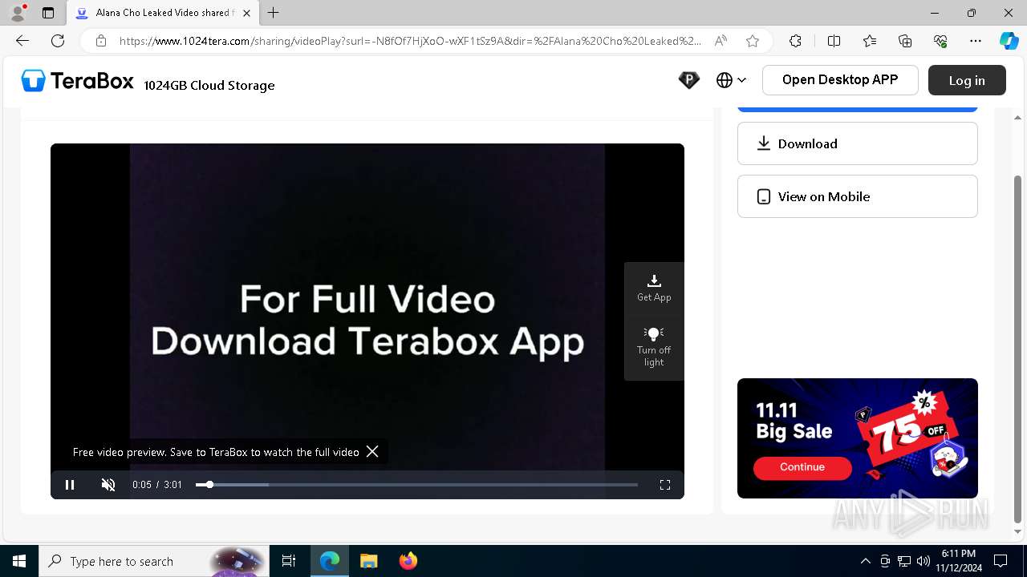Click Get App in video sidebar

tap(654, 288)
